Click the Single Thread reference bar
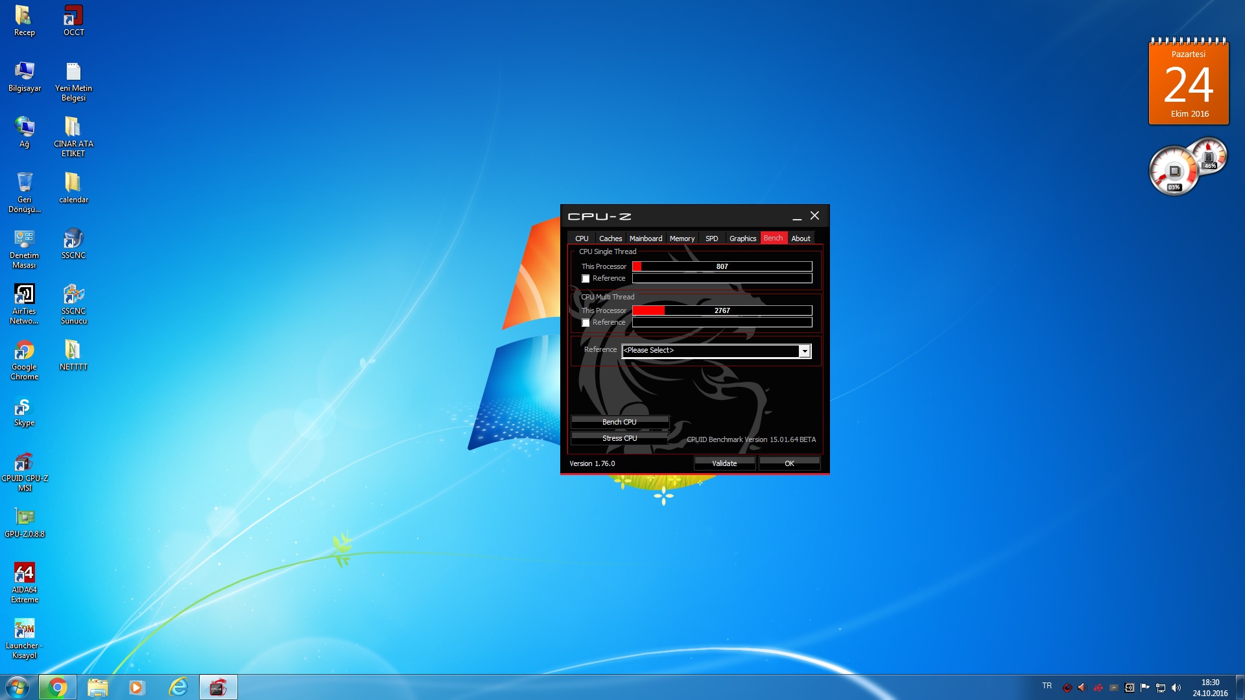The image size is (1245, 700). tap(722, 278)
